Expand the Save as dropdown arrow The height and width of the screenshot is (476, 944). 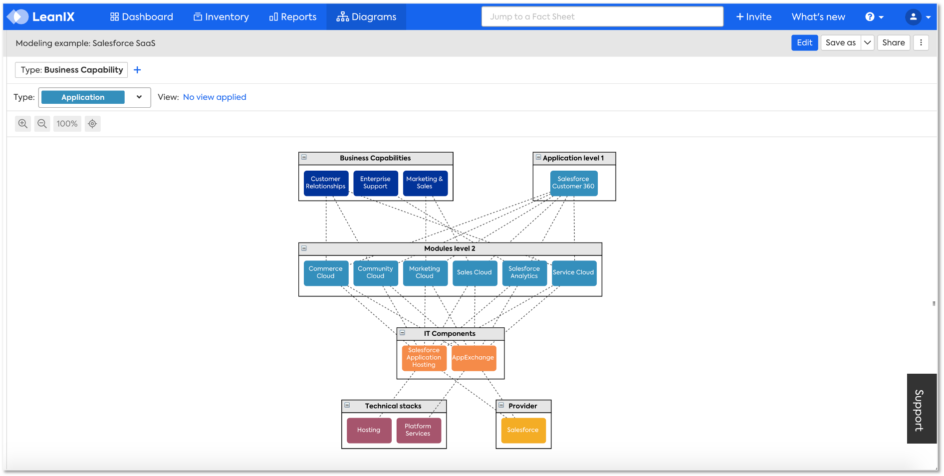pyautogui.click(x=868, y=43)
